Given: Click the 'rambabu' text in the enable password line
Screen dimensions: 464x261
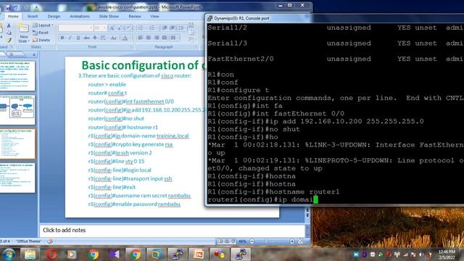Looking at the screenshot, I should tap(169, 204).
